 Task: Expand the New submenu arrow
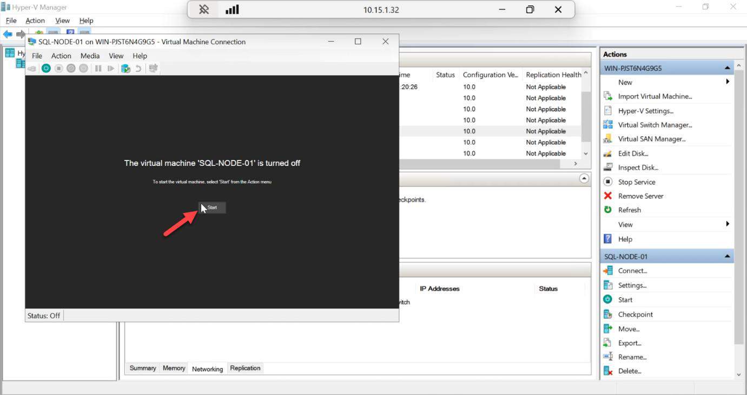click(x=728, y=82)
